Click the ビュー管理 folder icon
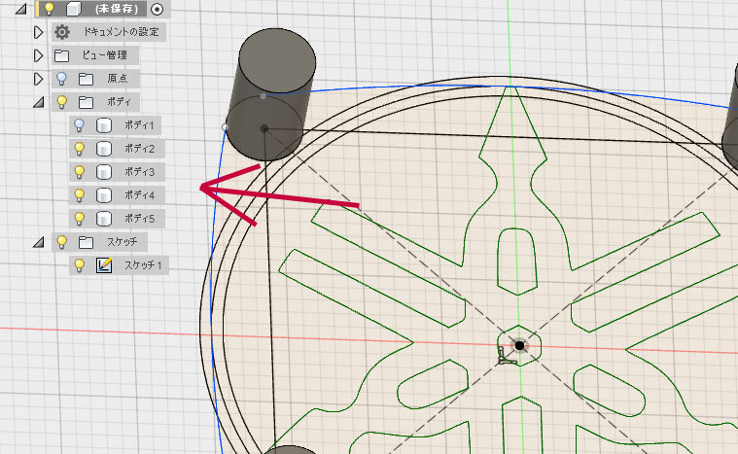The width and height of the screenshot is (738, 454). click(61, 55)
